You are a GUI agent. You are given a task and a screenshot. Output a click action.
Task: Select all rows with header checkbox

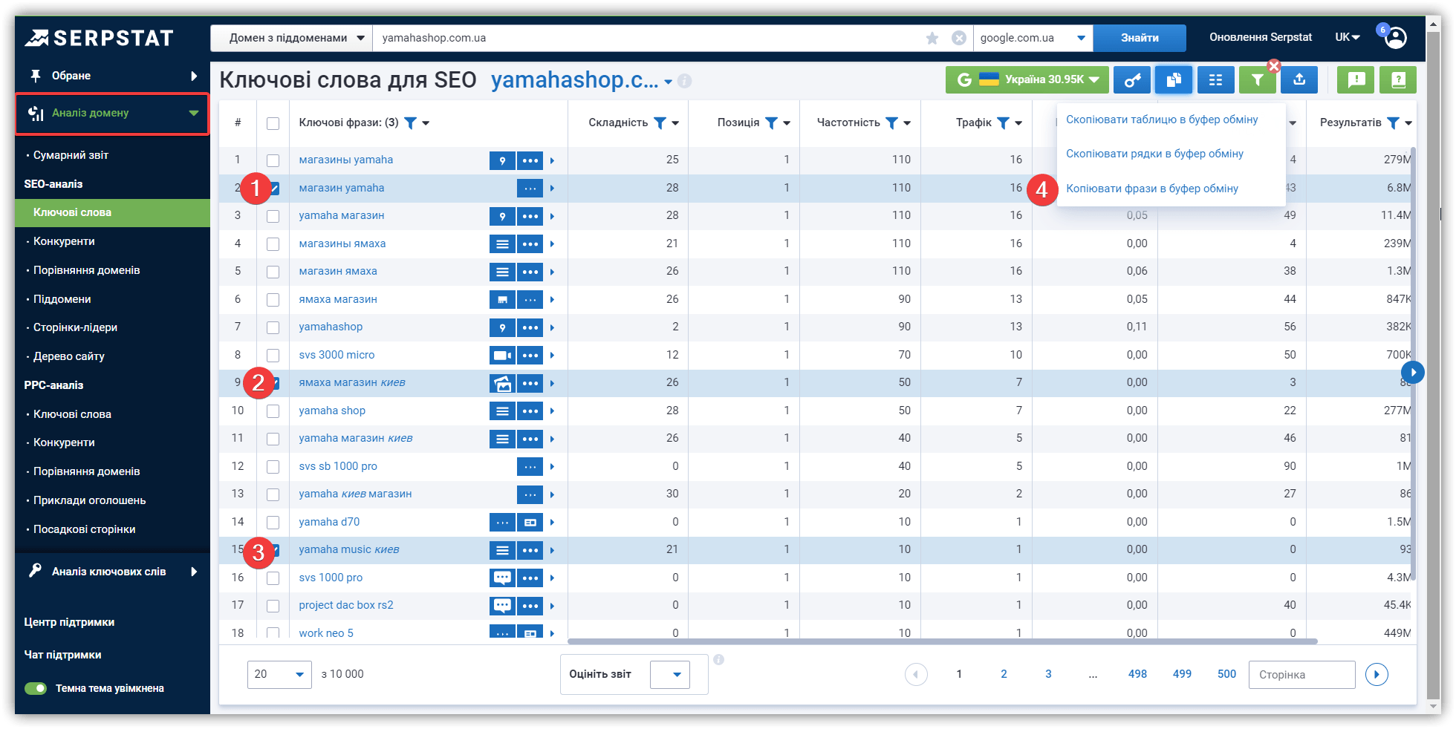pyautogui.click(x=273, y=123)
